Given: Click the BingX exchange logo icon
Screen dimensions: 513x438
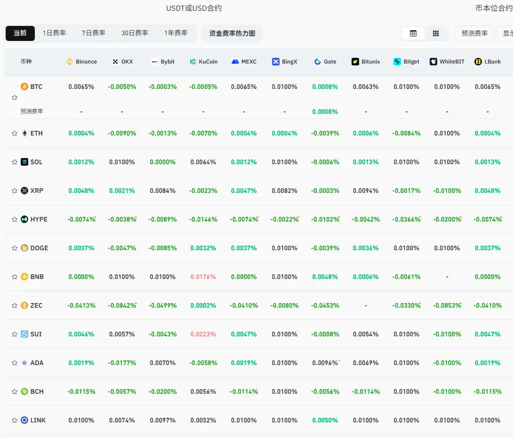Looking at the screenshot, I should pyautogui.click(x=276, y=62).
